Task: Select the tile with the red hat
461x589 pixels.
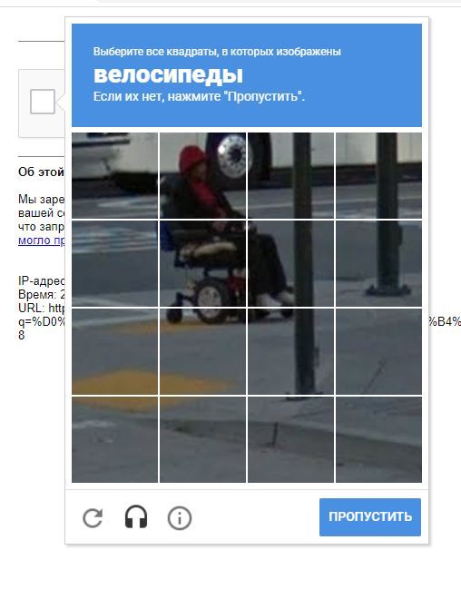Action: (x=203, y=175)
